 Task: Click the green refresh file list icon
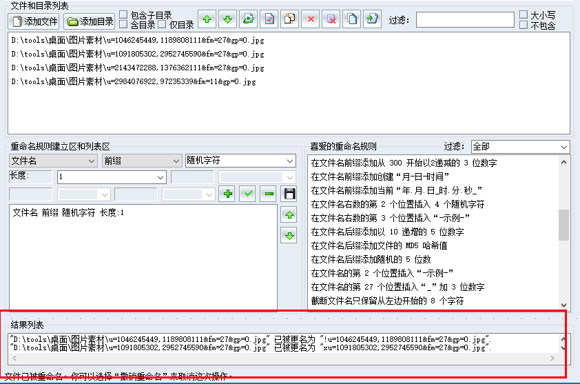(249, 19)
